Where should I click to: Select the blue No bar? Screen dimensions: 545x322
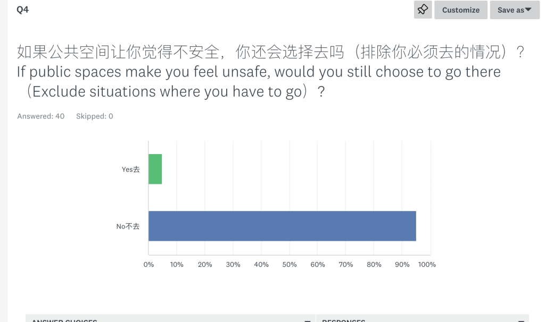282,226
